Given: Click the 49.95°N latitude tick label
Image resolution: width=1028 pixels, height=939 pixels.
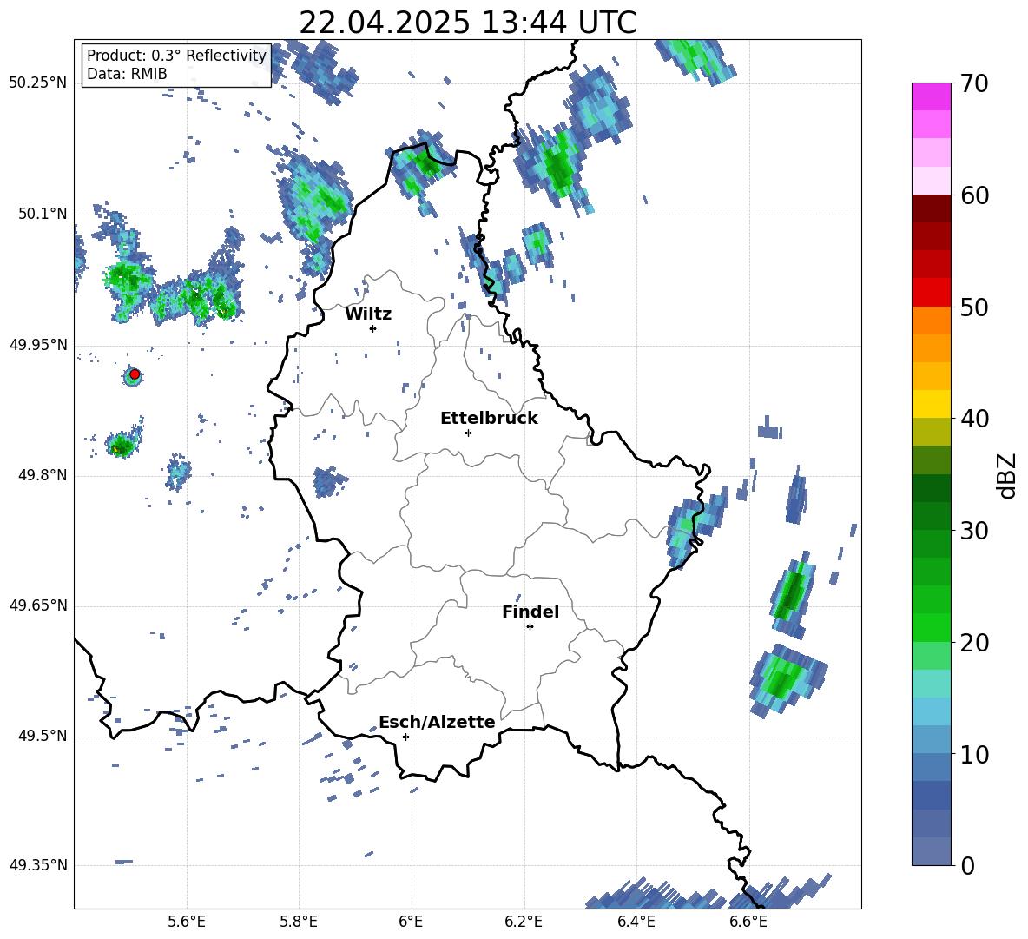Looking at the screenshot, I should [38, 345].
